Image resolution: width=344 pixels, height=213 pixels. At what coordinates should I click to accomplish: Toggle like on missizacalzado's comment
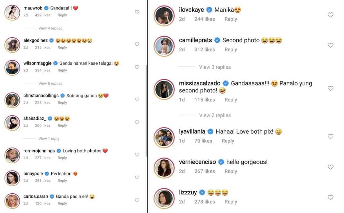coord(330,88)
